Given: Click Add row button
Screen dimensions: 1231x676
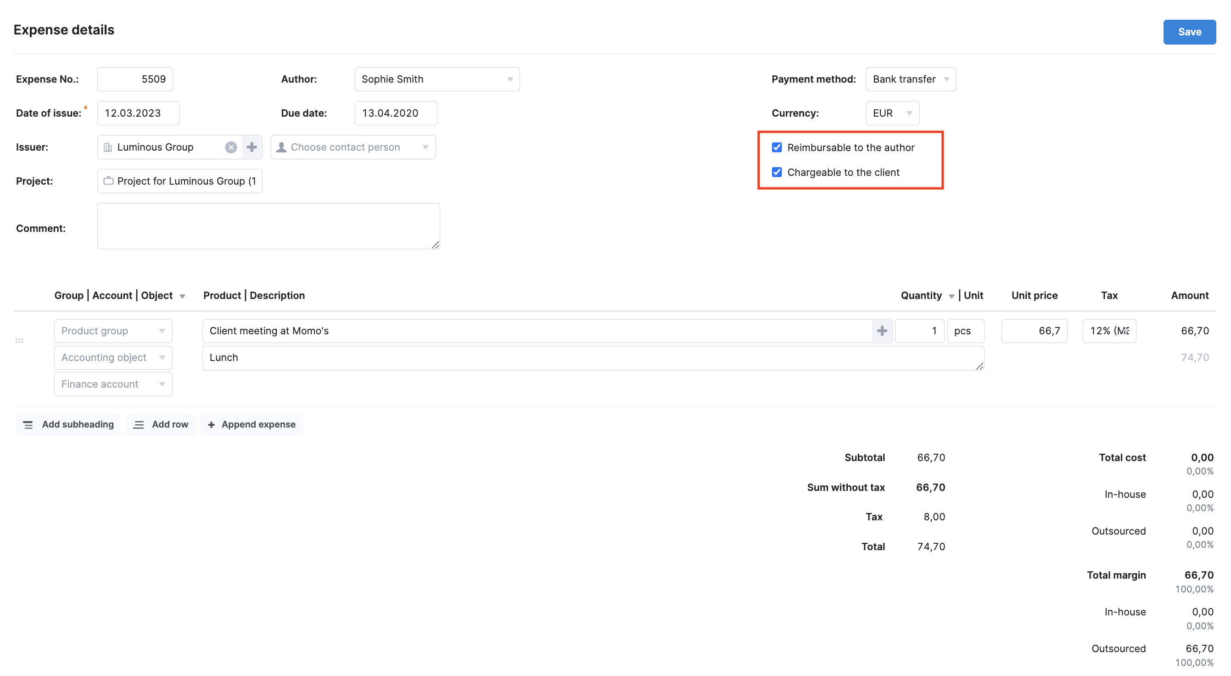Looking at the screenshot, I should click(161, 424).
